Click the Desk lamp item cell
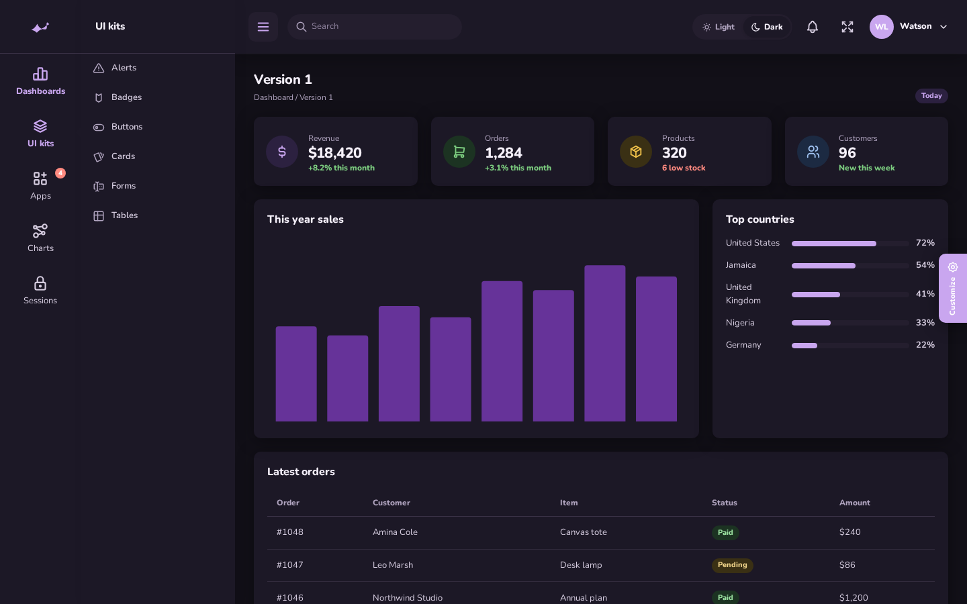The height and width of the screenshot is (604, 967). (581, 565)
